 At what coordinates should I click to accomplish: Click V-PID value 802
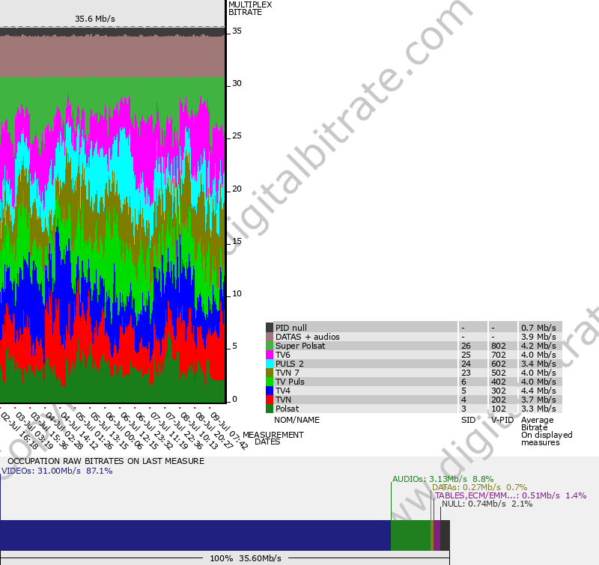click(x=499, y=346)
